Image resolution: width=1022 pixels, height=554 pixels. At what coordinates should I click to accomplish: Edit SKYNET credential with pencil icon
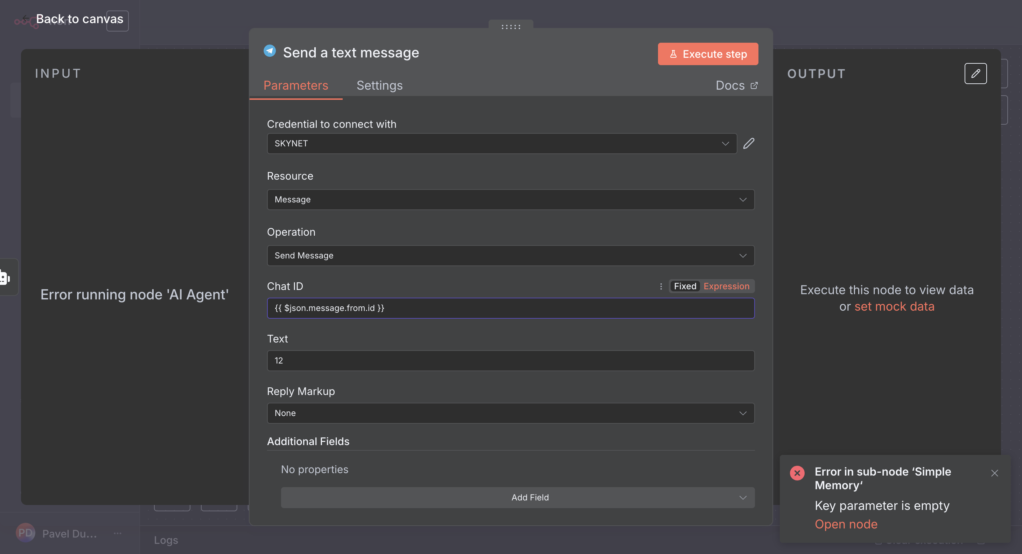(749, 144)
